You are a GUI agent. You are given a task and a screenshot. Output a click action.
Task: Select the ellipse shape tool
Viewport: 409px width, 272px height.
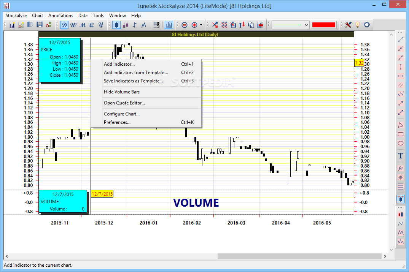pos(401,143)
